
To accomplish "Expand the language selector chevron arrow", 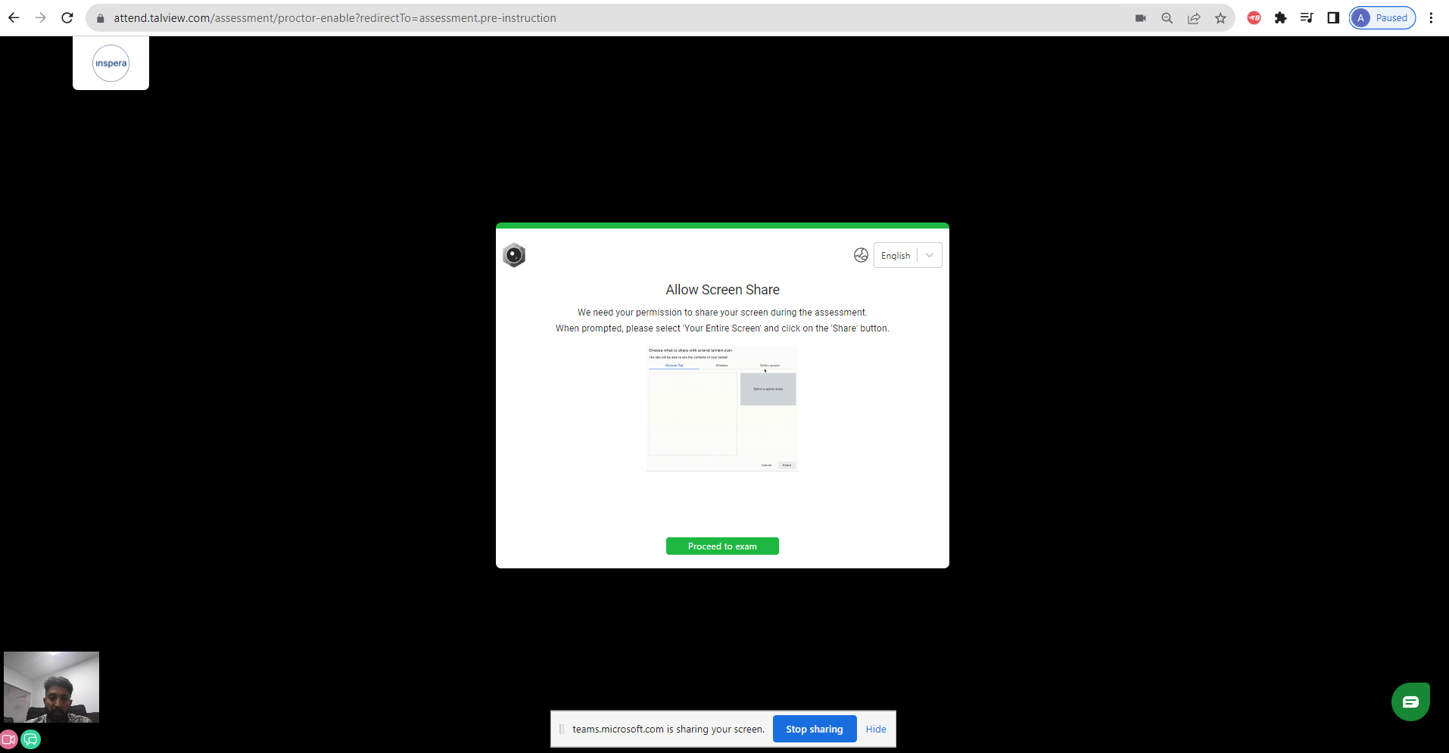I will tap(930, 255).
